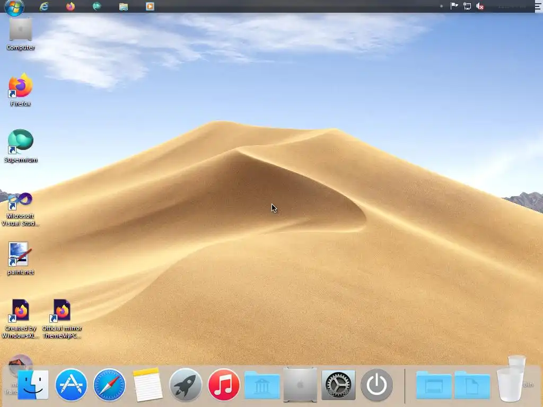
Task: Open the Mac Pro computer dock icon
Action: (x=300, y=385)
